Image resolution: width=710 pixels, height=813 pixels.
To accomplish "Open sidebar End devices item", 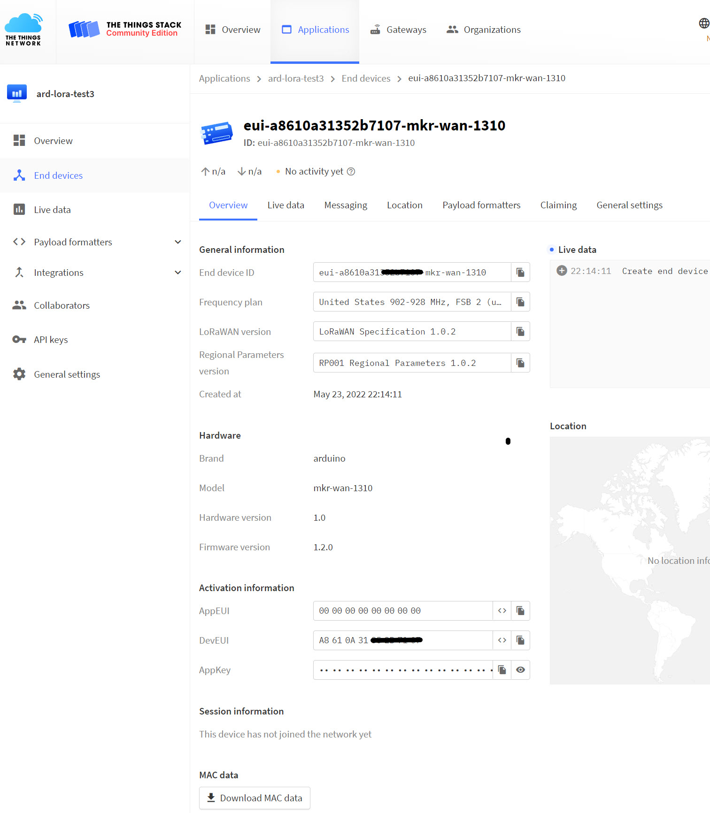I will [x=95, y=175].
